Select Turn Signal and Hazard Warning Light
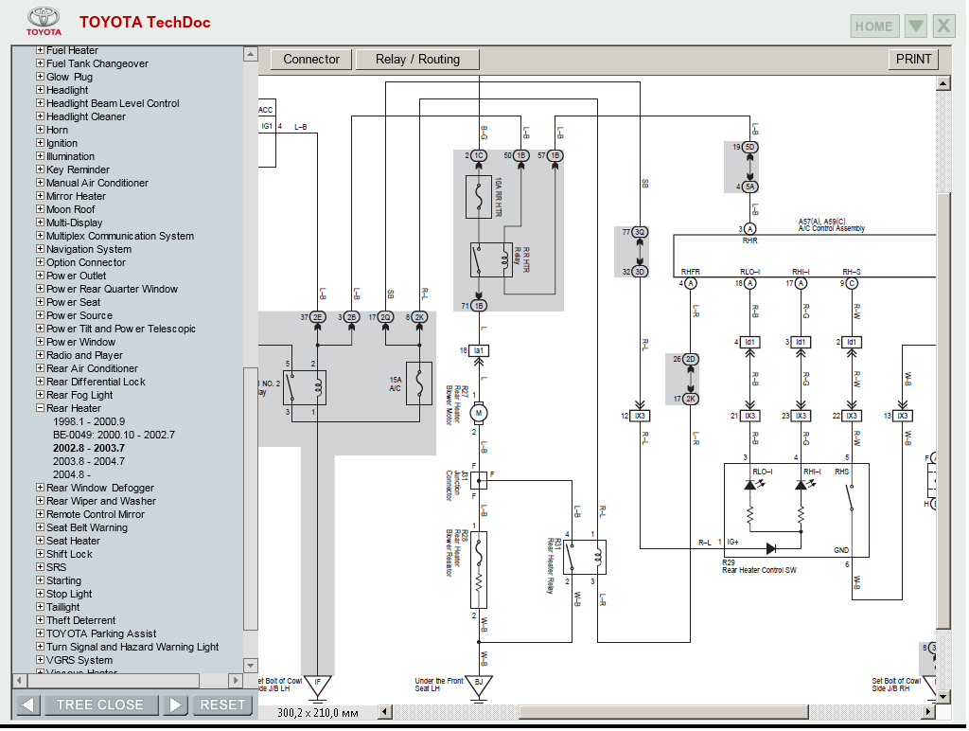This screenshot has width=969, height=731. click(132, 647)
